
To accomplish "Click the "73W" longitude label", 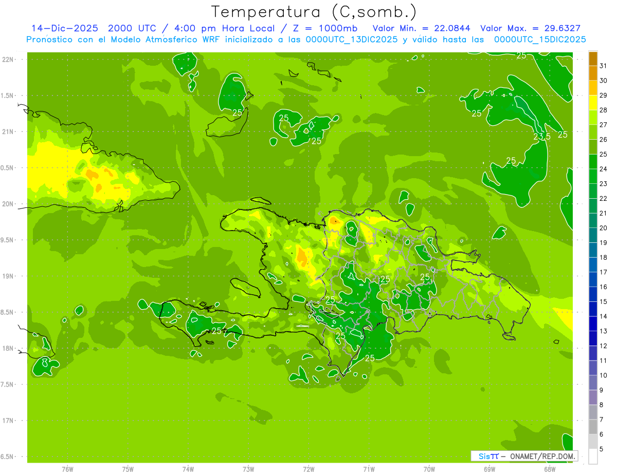I will tap(248, 469).
